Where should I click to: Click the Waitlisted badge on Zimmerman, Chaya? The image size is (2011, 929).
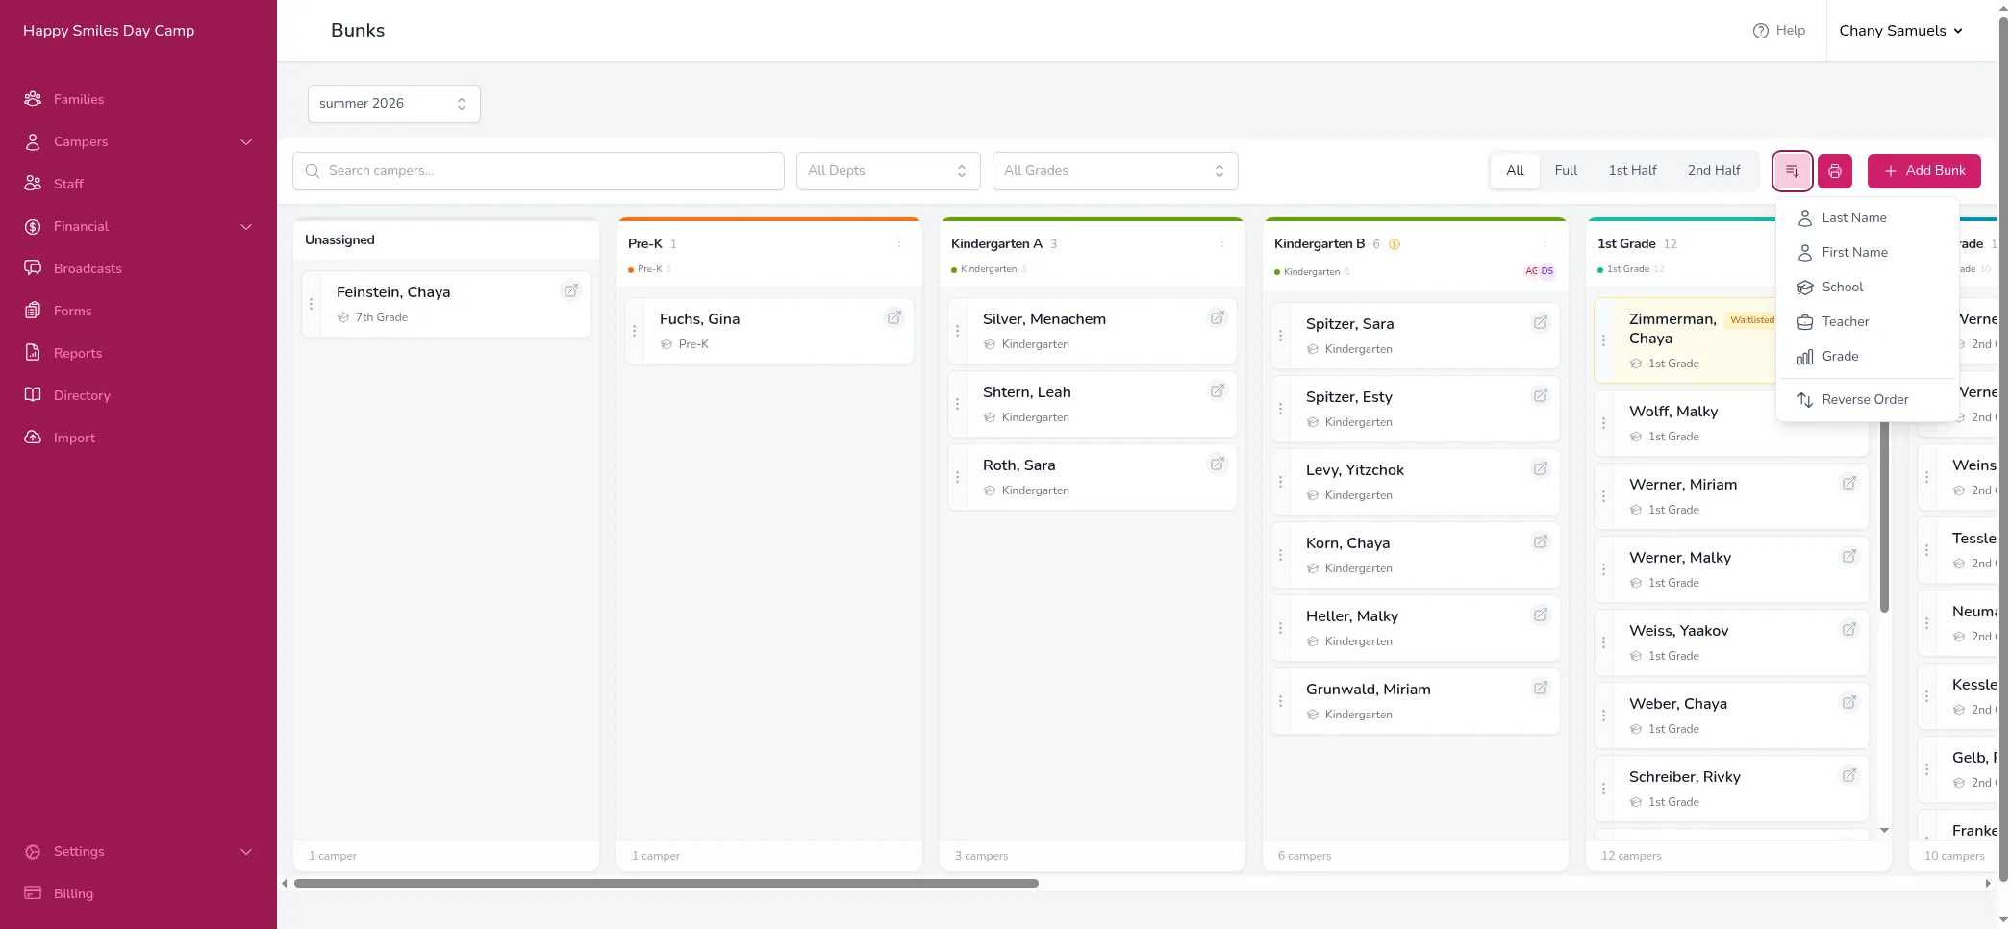pos(1751,320)
